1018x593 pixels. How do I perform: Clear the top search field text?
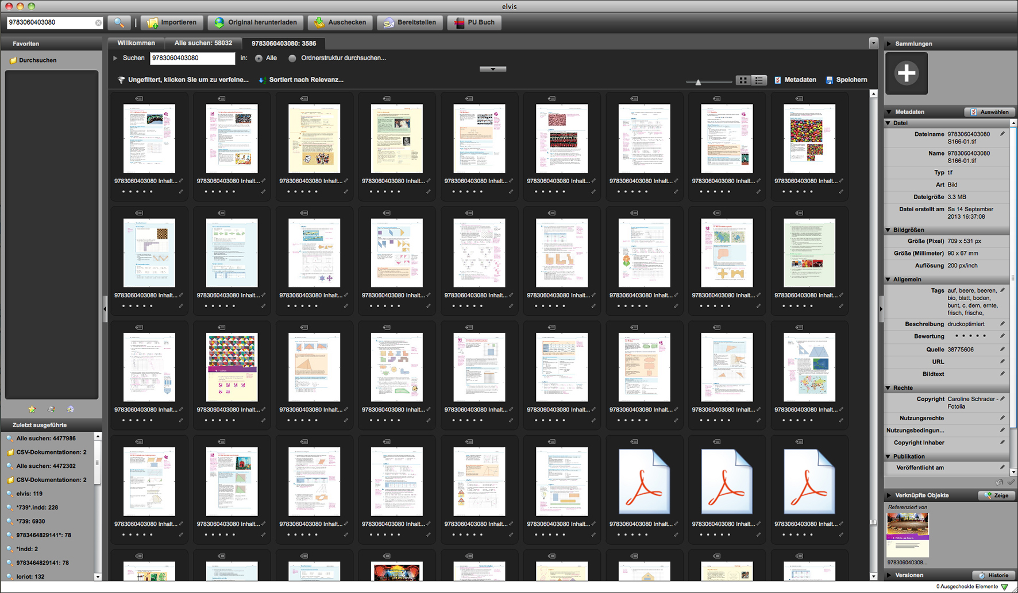click(x=98, y=23)
